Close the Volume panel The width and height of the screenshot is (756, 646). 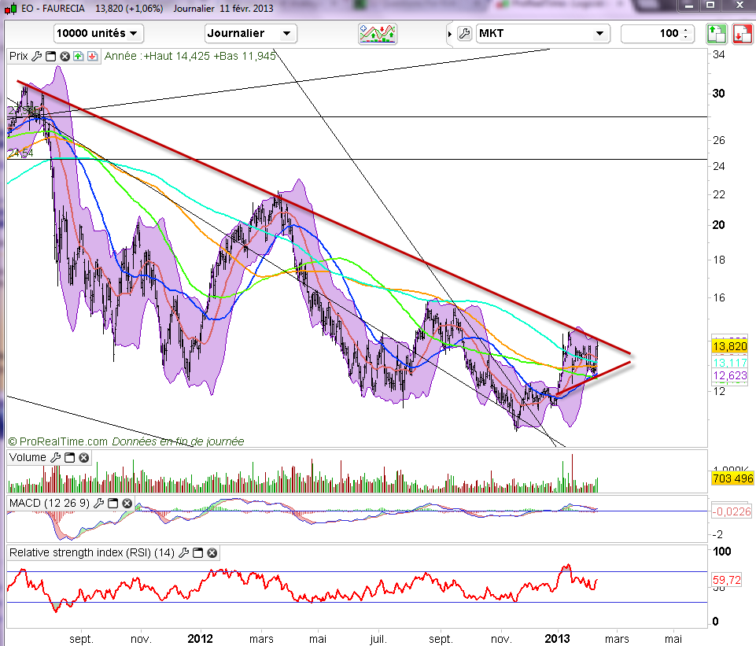tap(84, 457)
